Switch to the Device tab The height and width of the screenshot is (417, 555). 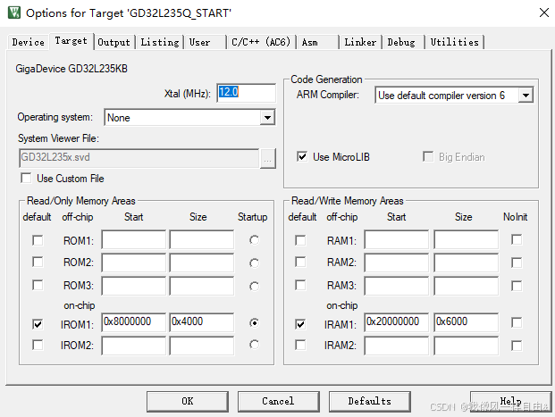[28, 42]
